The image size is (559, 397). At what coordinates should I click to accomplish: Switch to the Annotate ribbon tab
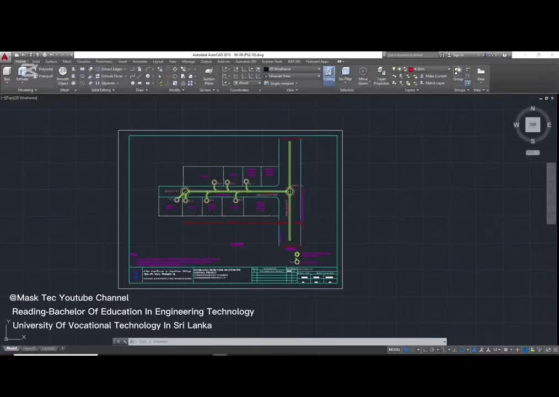(140, 62)
